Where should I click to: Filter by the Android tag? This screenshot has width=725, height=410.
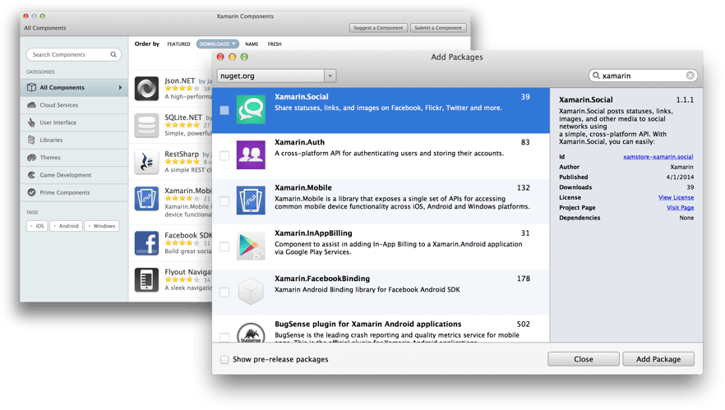(x=66, y=226)
